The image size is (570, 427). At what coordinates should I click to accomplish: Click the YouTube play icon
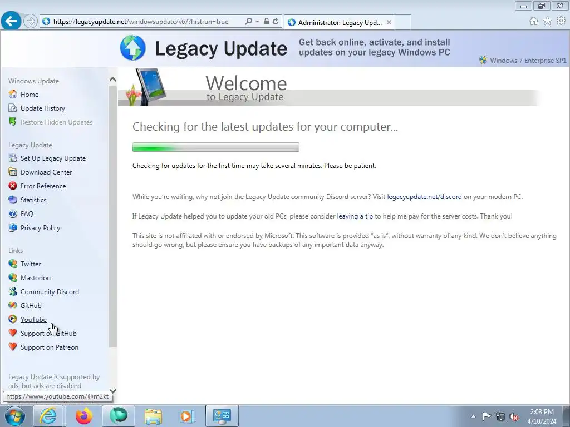pyautogui.click(x=13, y=319)
